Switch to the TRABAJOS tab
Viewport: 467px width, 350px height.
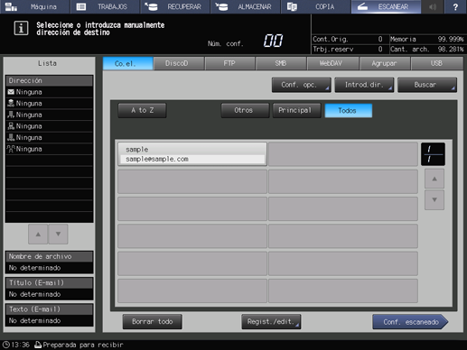point(105,6)
